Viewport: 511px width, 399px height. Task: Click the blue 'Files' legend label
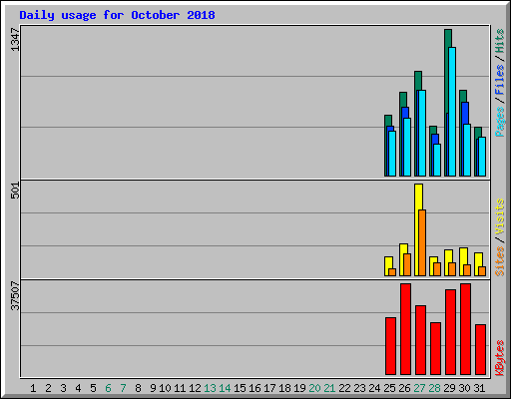(x=500, y=79)
